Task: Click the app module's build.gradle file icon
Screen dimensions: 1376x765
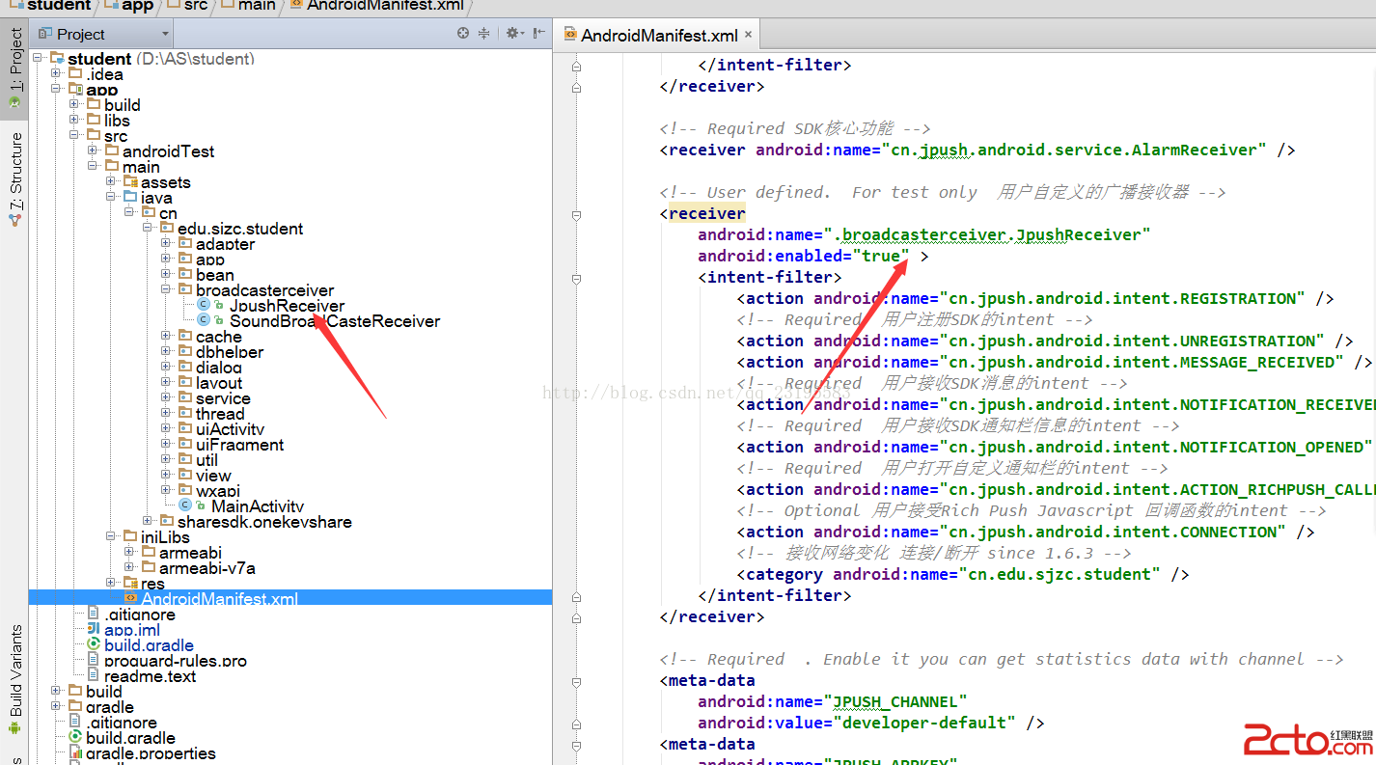Action: pyautogui.click(x=93, y=645)
